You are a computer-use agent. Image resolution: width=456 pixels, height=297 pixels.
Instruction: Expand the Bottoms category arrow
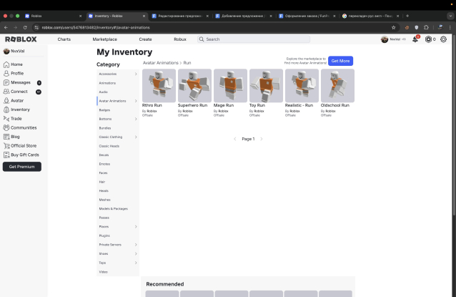point(136,119)
